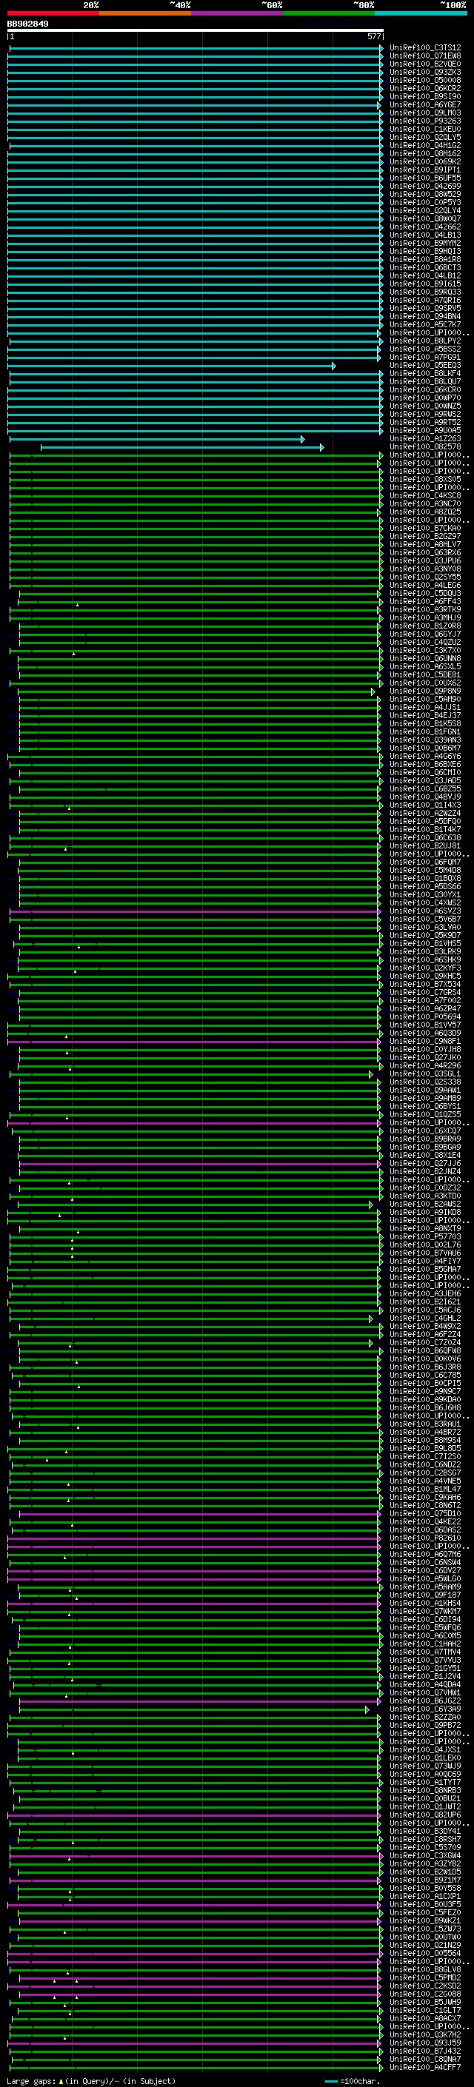Click the UniRef100_C3K7X0 label
This screenshot has width=474, height=2087.
[425, 651]
